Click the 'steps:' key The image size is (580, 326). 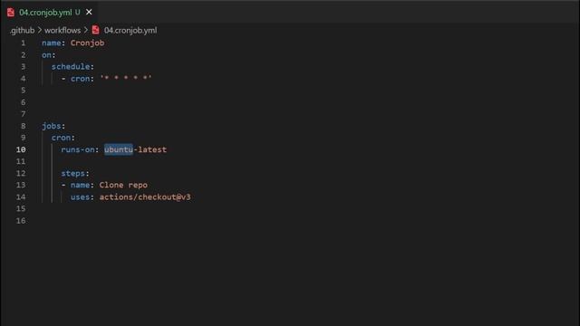(x=75, y=173)
